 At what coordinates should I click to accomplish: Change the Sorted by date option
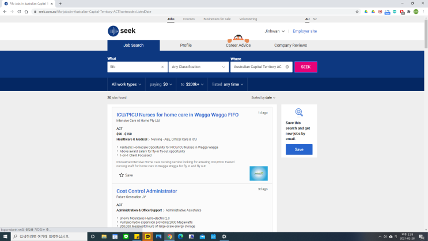(x=263, y=97)
